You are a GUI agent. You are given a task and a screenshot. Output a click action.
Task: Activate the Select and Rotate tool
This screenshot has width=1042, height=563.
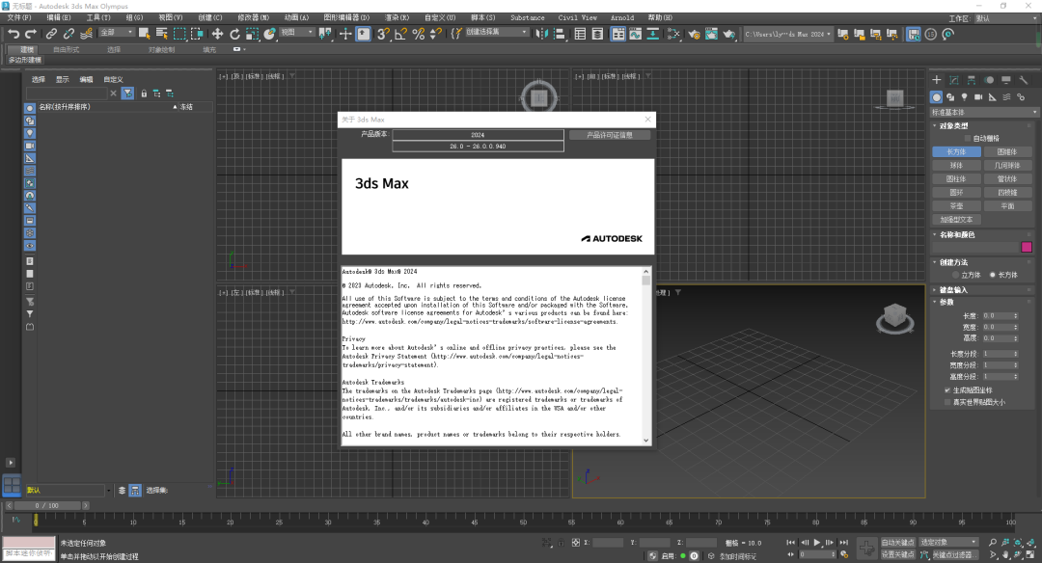point(234,33)
